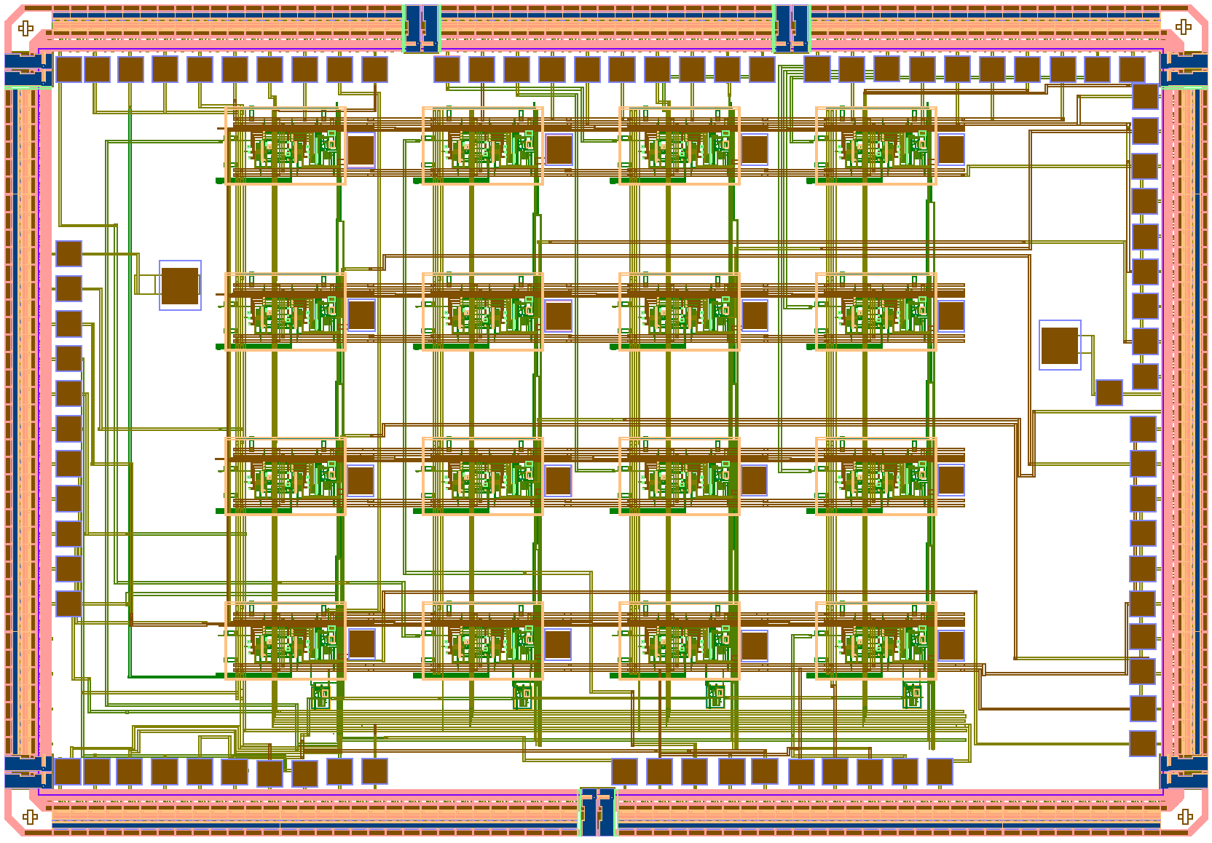Click the first bond pad in the top row
Image resolution: width=1212 pixels, height=843 pixels.
click(69, 70)
